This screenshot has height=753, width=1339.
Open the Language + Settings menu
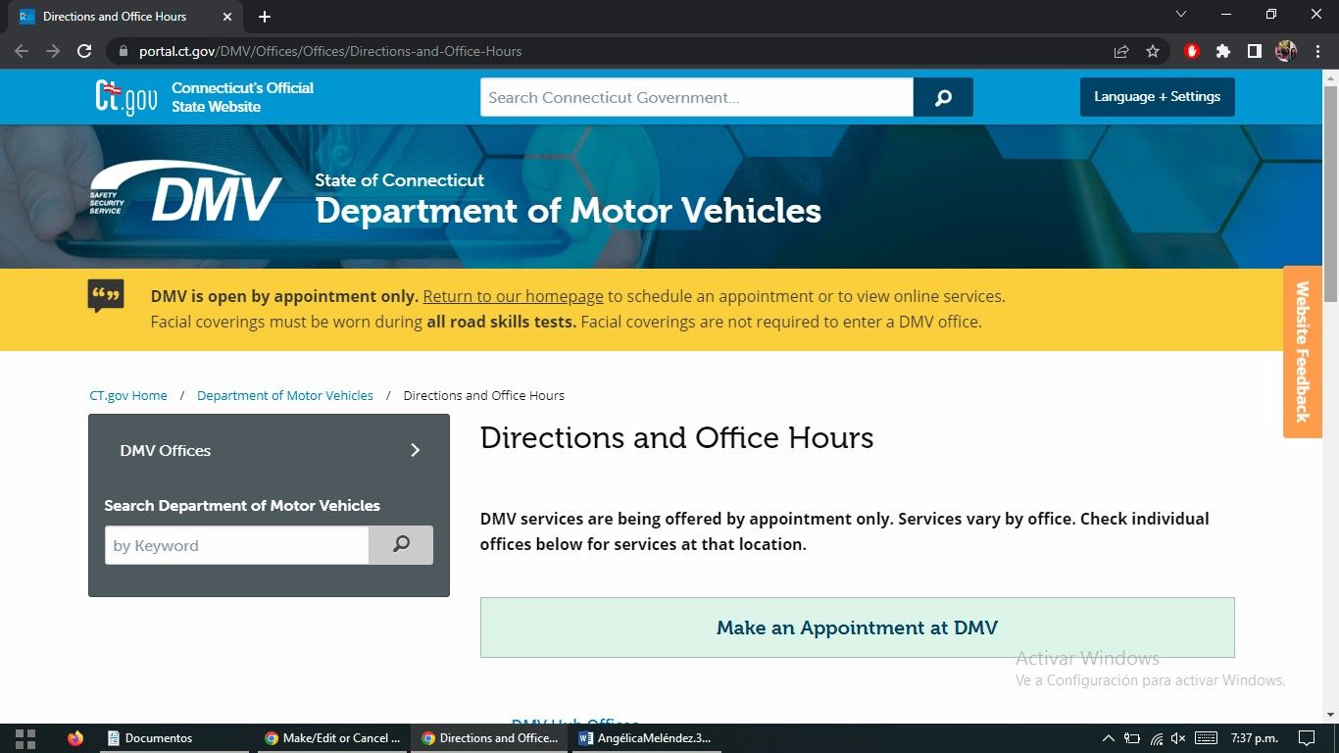click(1157, 96)
